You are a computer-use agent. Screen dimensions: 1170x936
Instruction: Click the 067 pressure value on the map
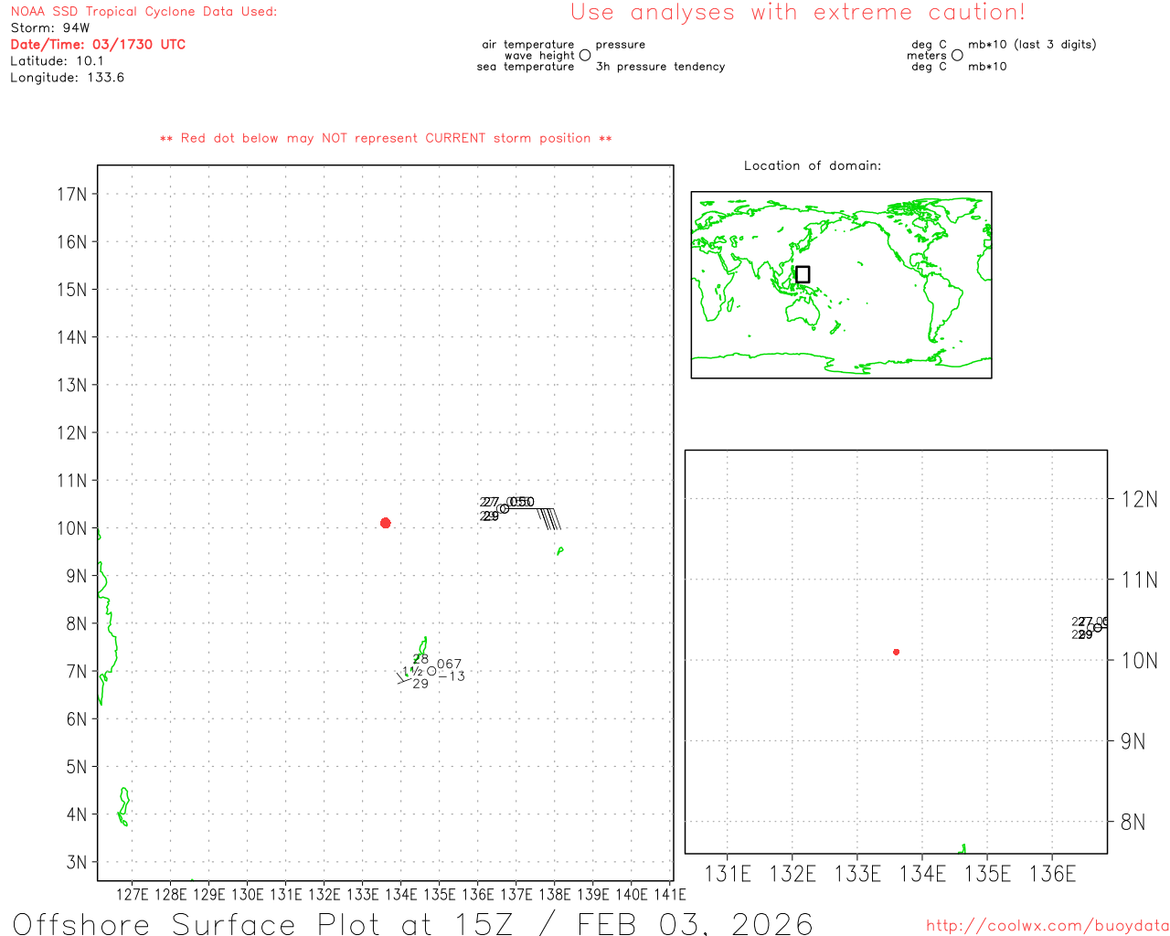[449, 664]
